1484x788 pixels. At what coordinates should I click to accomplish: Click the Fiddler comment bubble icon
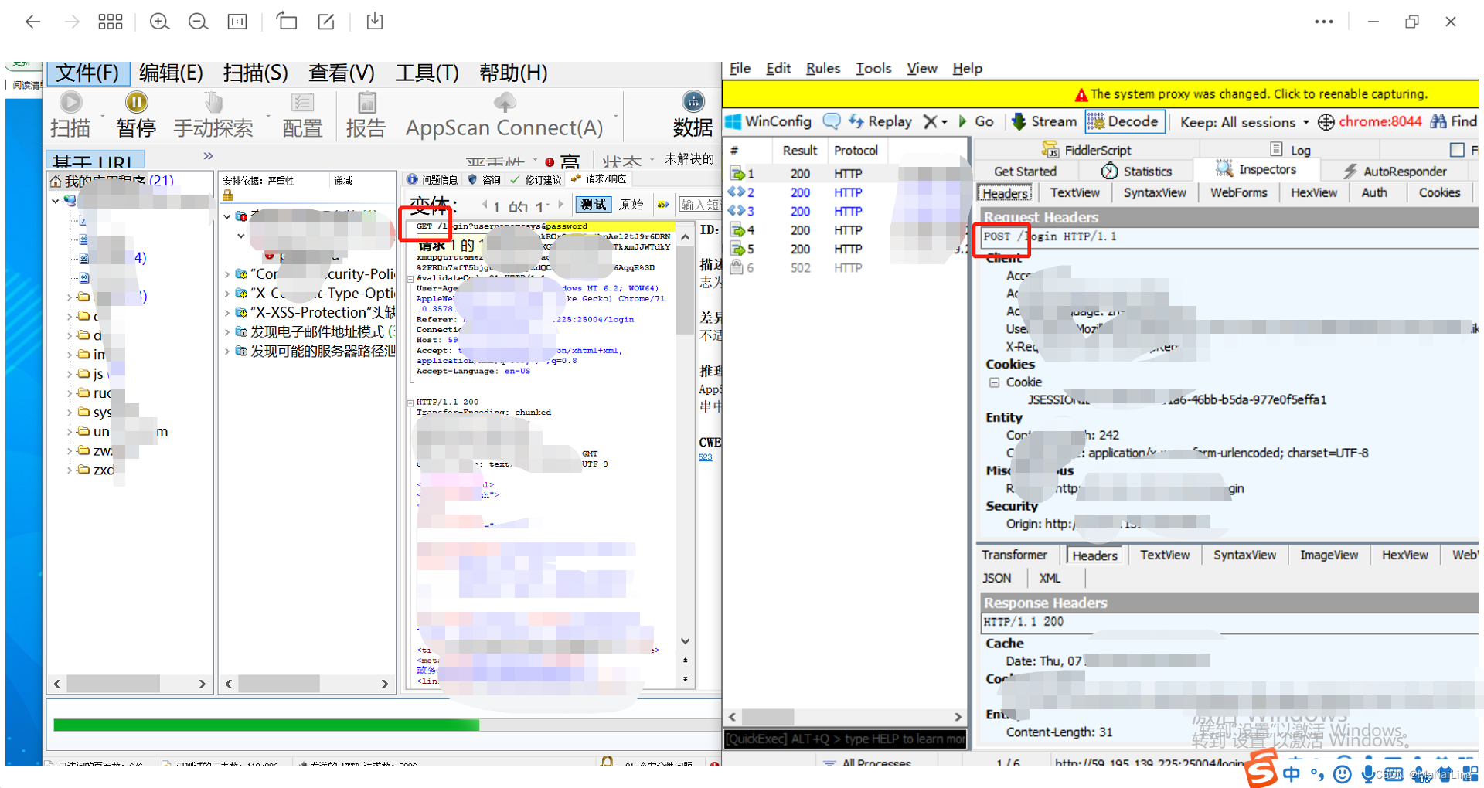[x=832, y=121]
